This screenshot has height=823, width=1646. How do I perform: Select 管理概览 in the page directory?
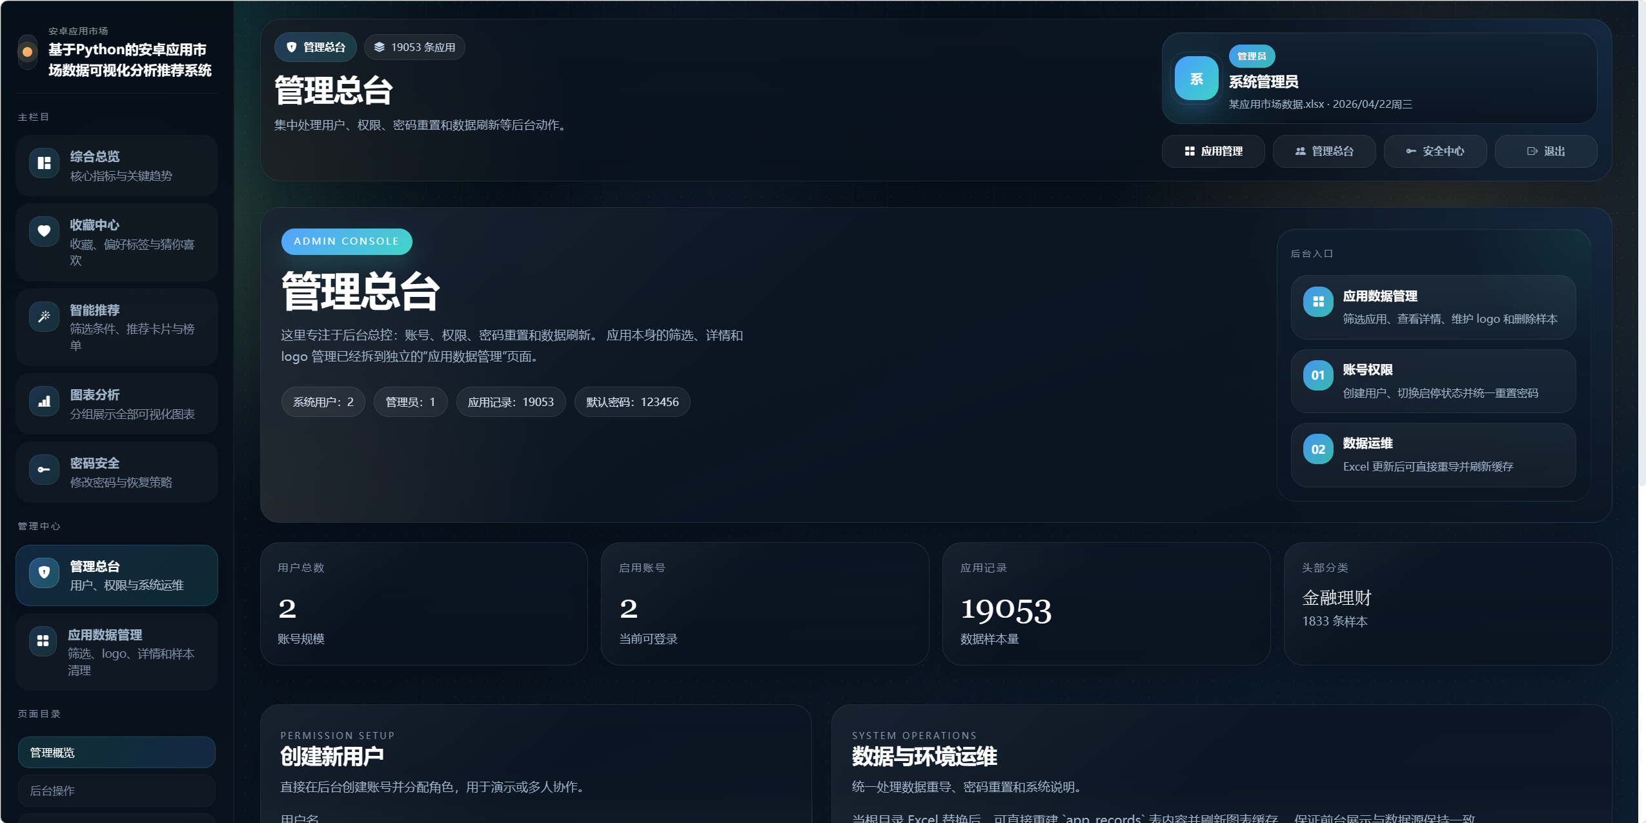(x=116, y=753)
